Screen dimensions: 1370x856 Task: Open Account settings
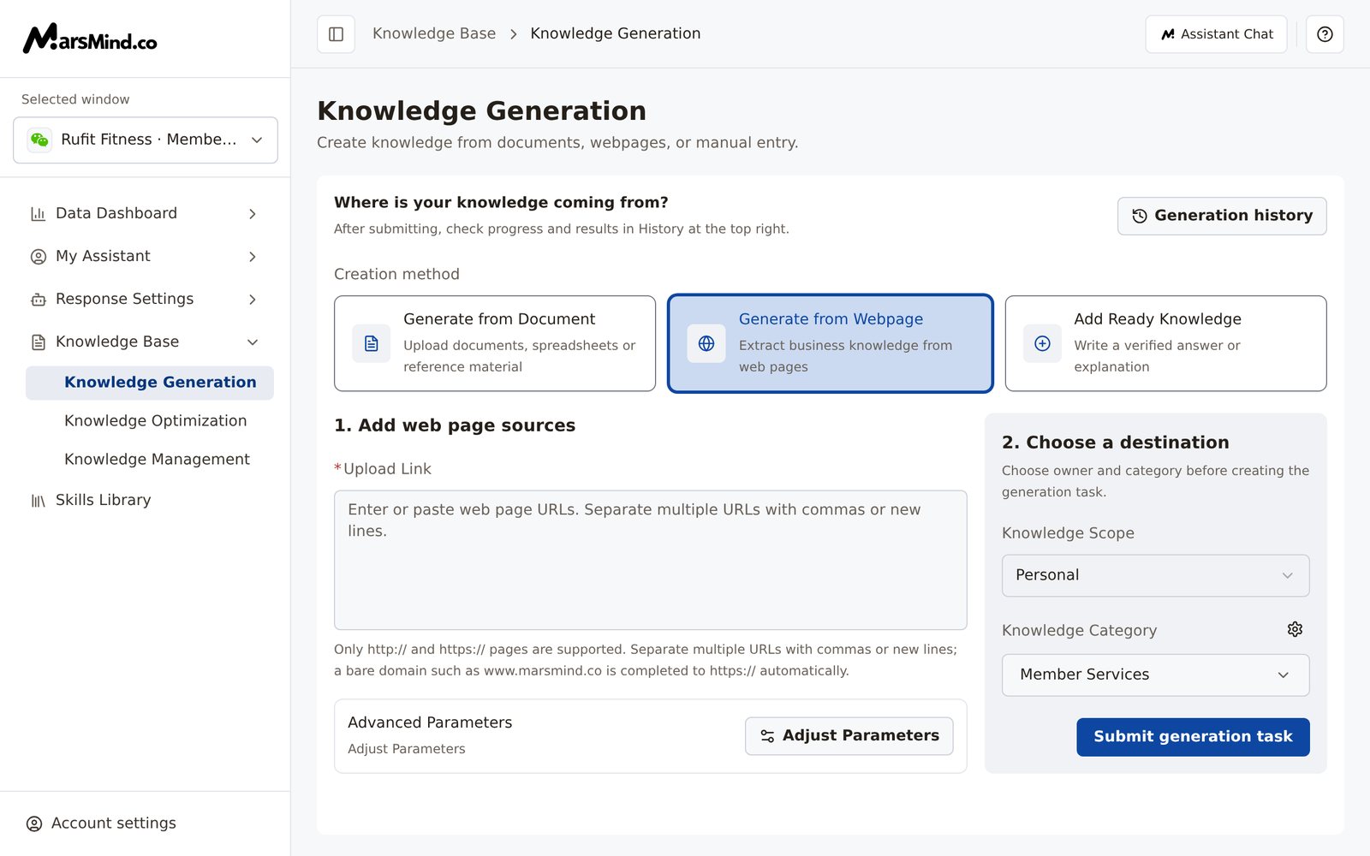[101, 823]
